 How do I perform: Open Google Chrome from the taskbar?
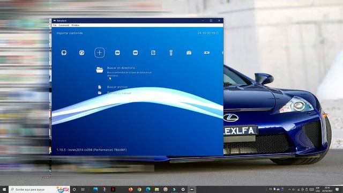coord(139,189)
